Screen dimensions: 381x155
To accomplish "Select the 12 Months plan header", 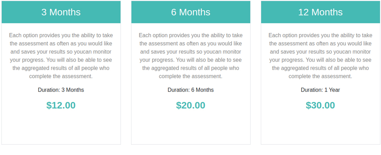I will coord(321,12).
